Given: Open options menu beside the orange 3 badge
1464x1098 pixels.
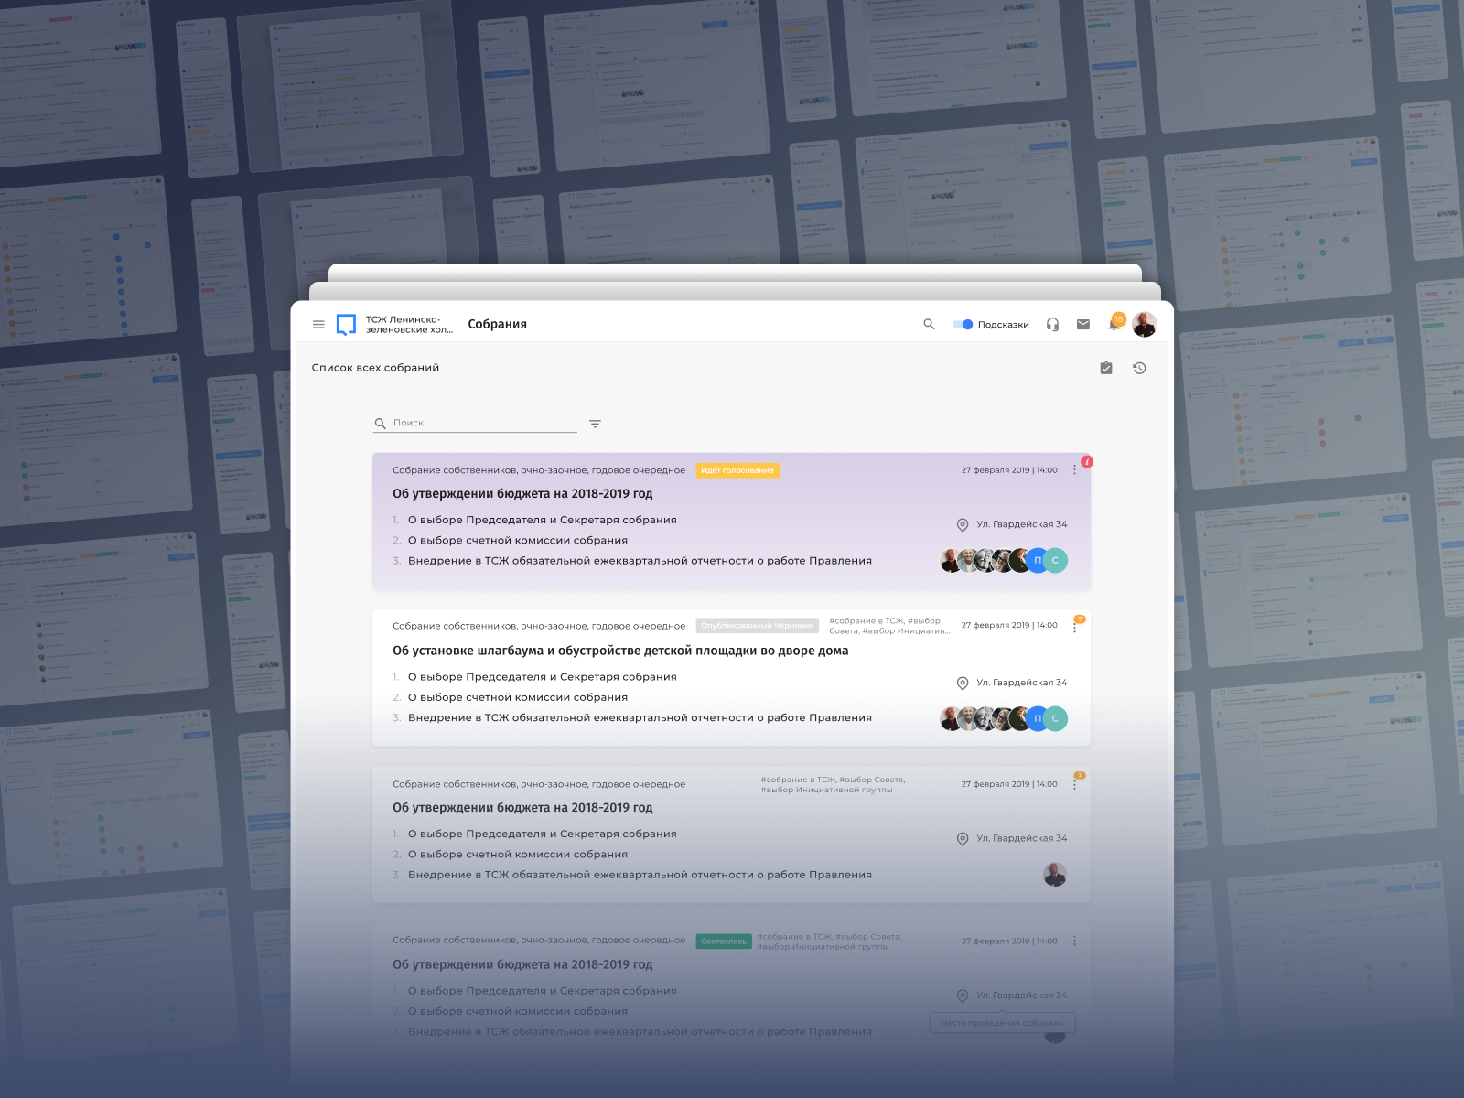Looking at the screenshot, I should tap(1074, 785).
